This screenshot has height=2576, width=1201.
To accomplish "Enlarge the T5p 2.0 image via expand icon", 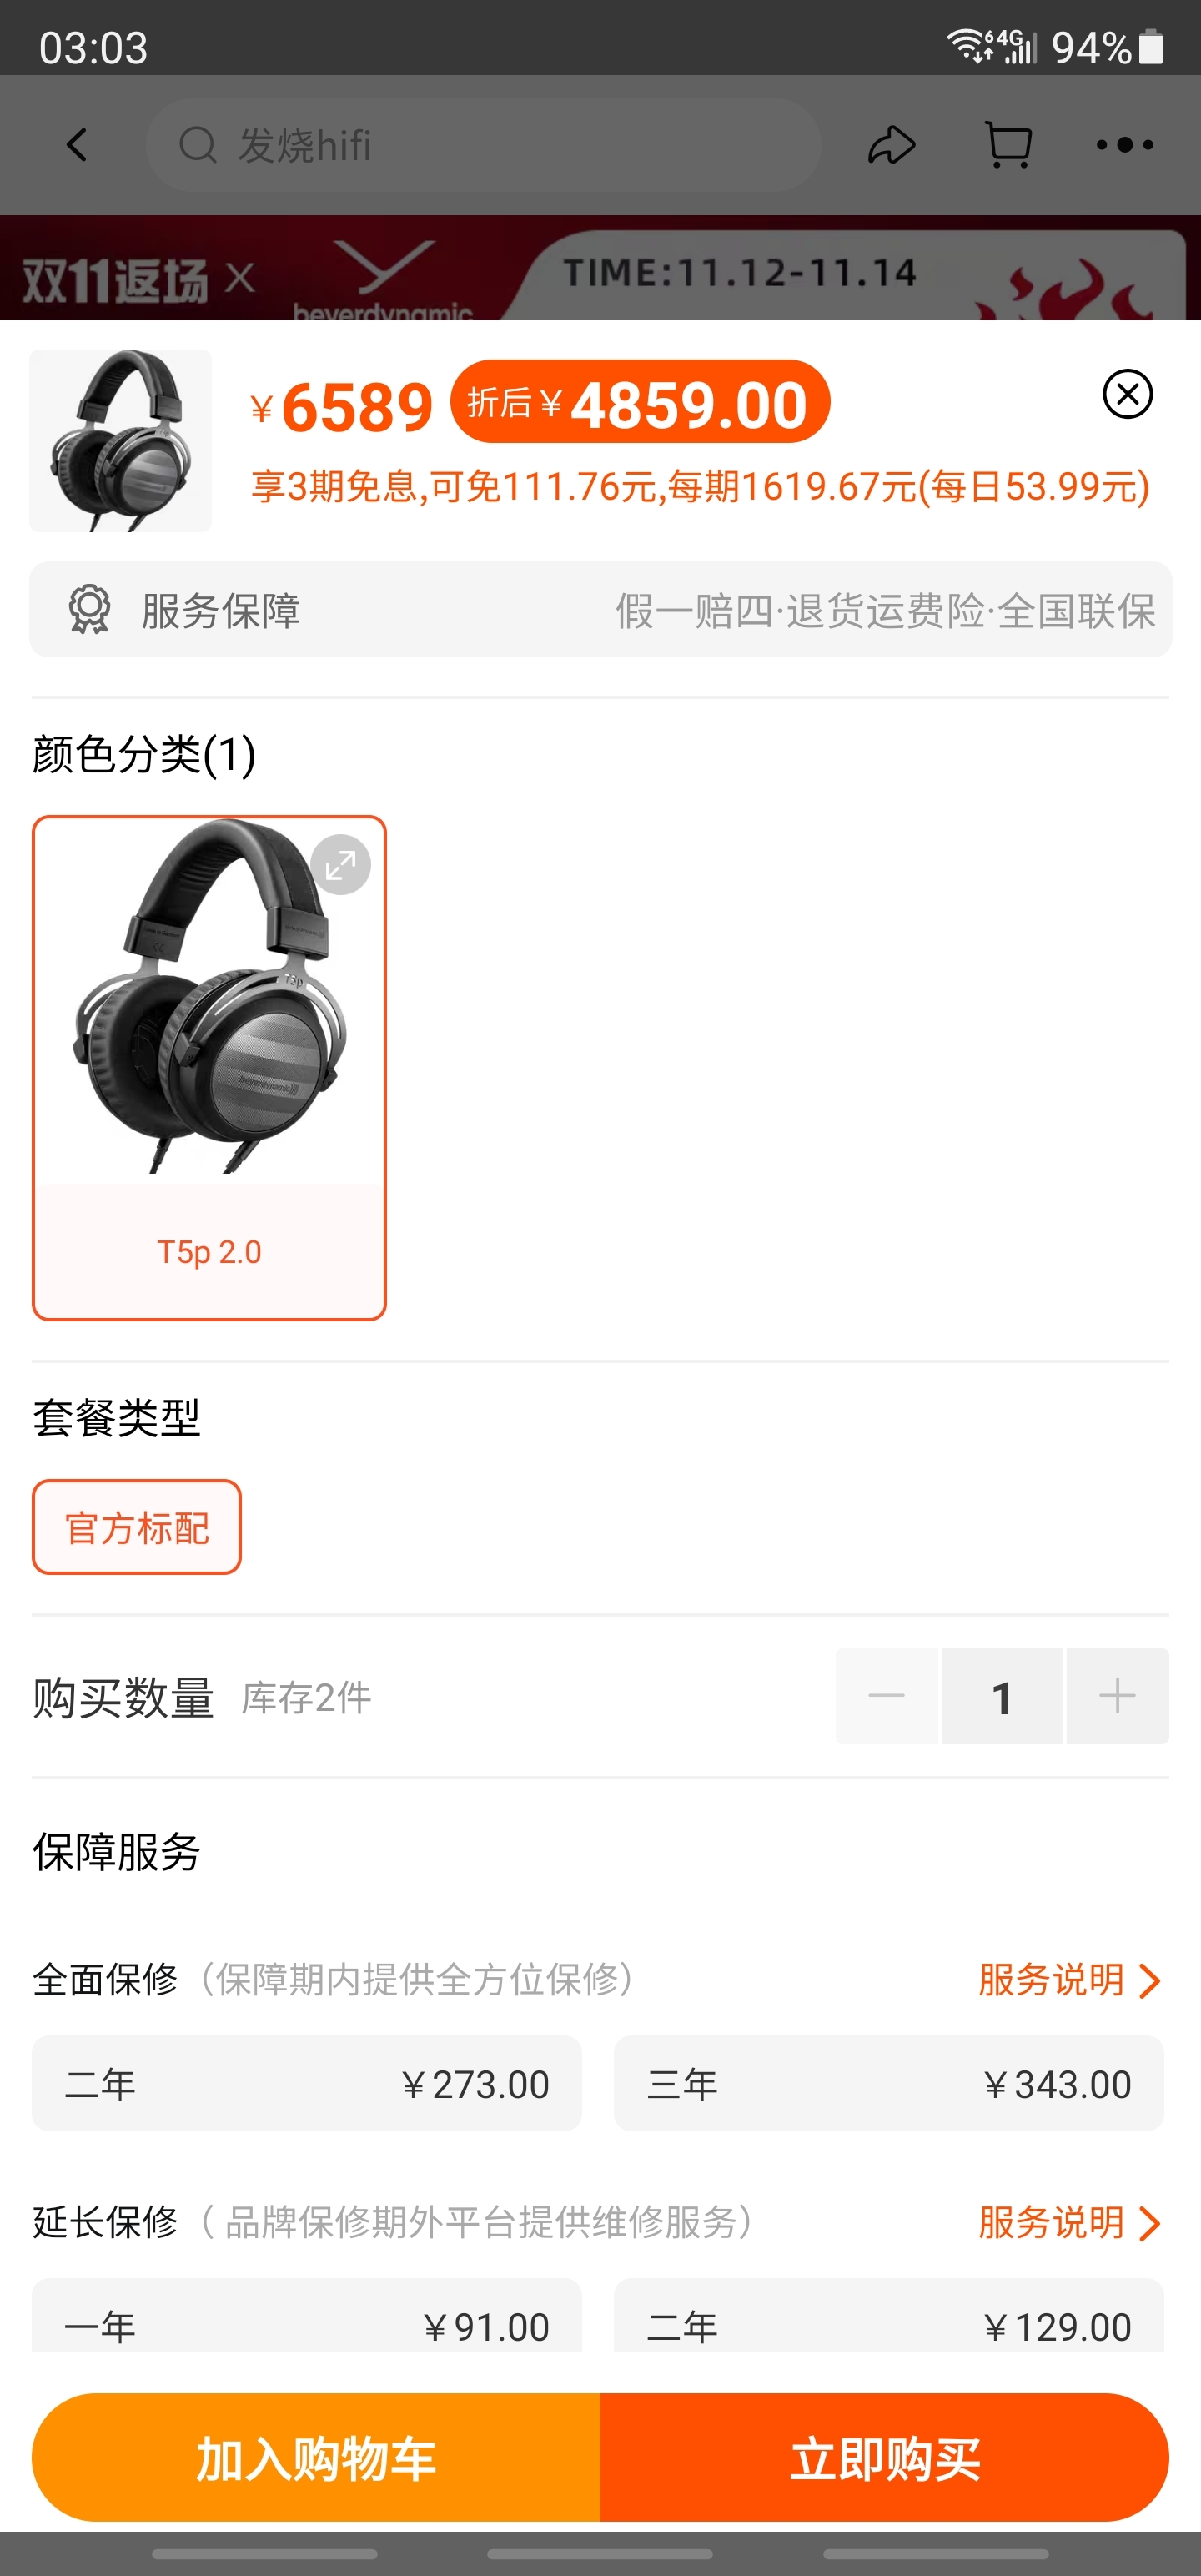I will pyautogui.click(x=341, y=864).
